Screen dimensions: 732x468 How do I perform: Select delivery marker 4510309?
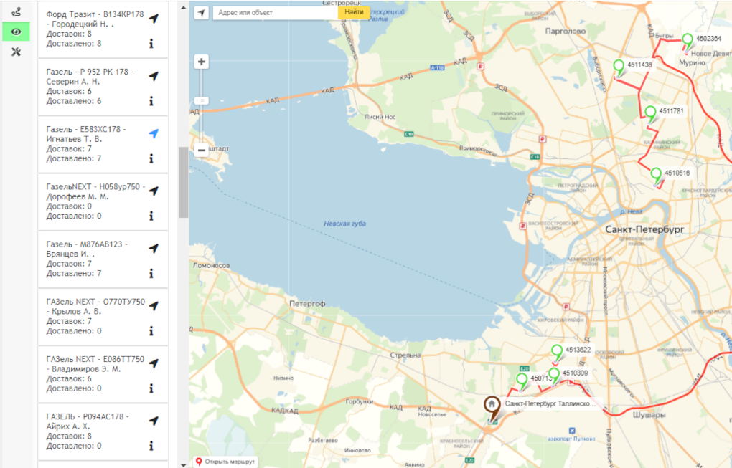click(x=554, y=376)
